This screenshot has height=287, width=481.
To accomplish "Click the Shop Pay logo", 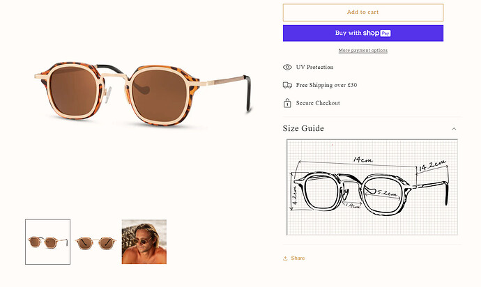I will [x=376, y=33].
